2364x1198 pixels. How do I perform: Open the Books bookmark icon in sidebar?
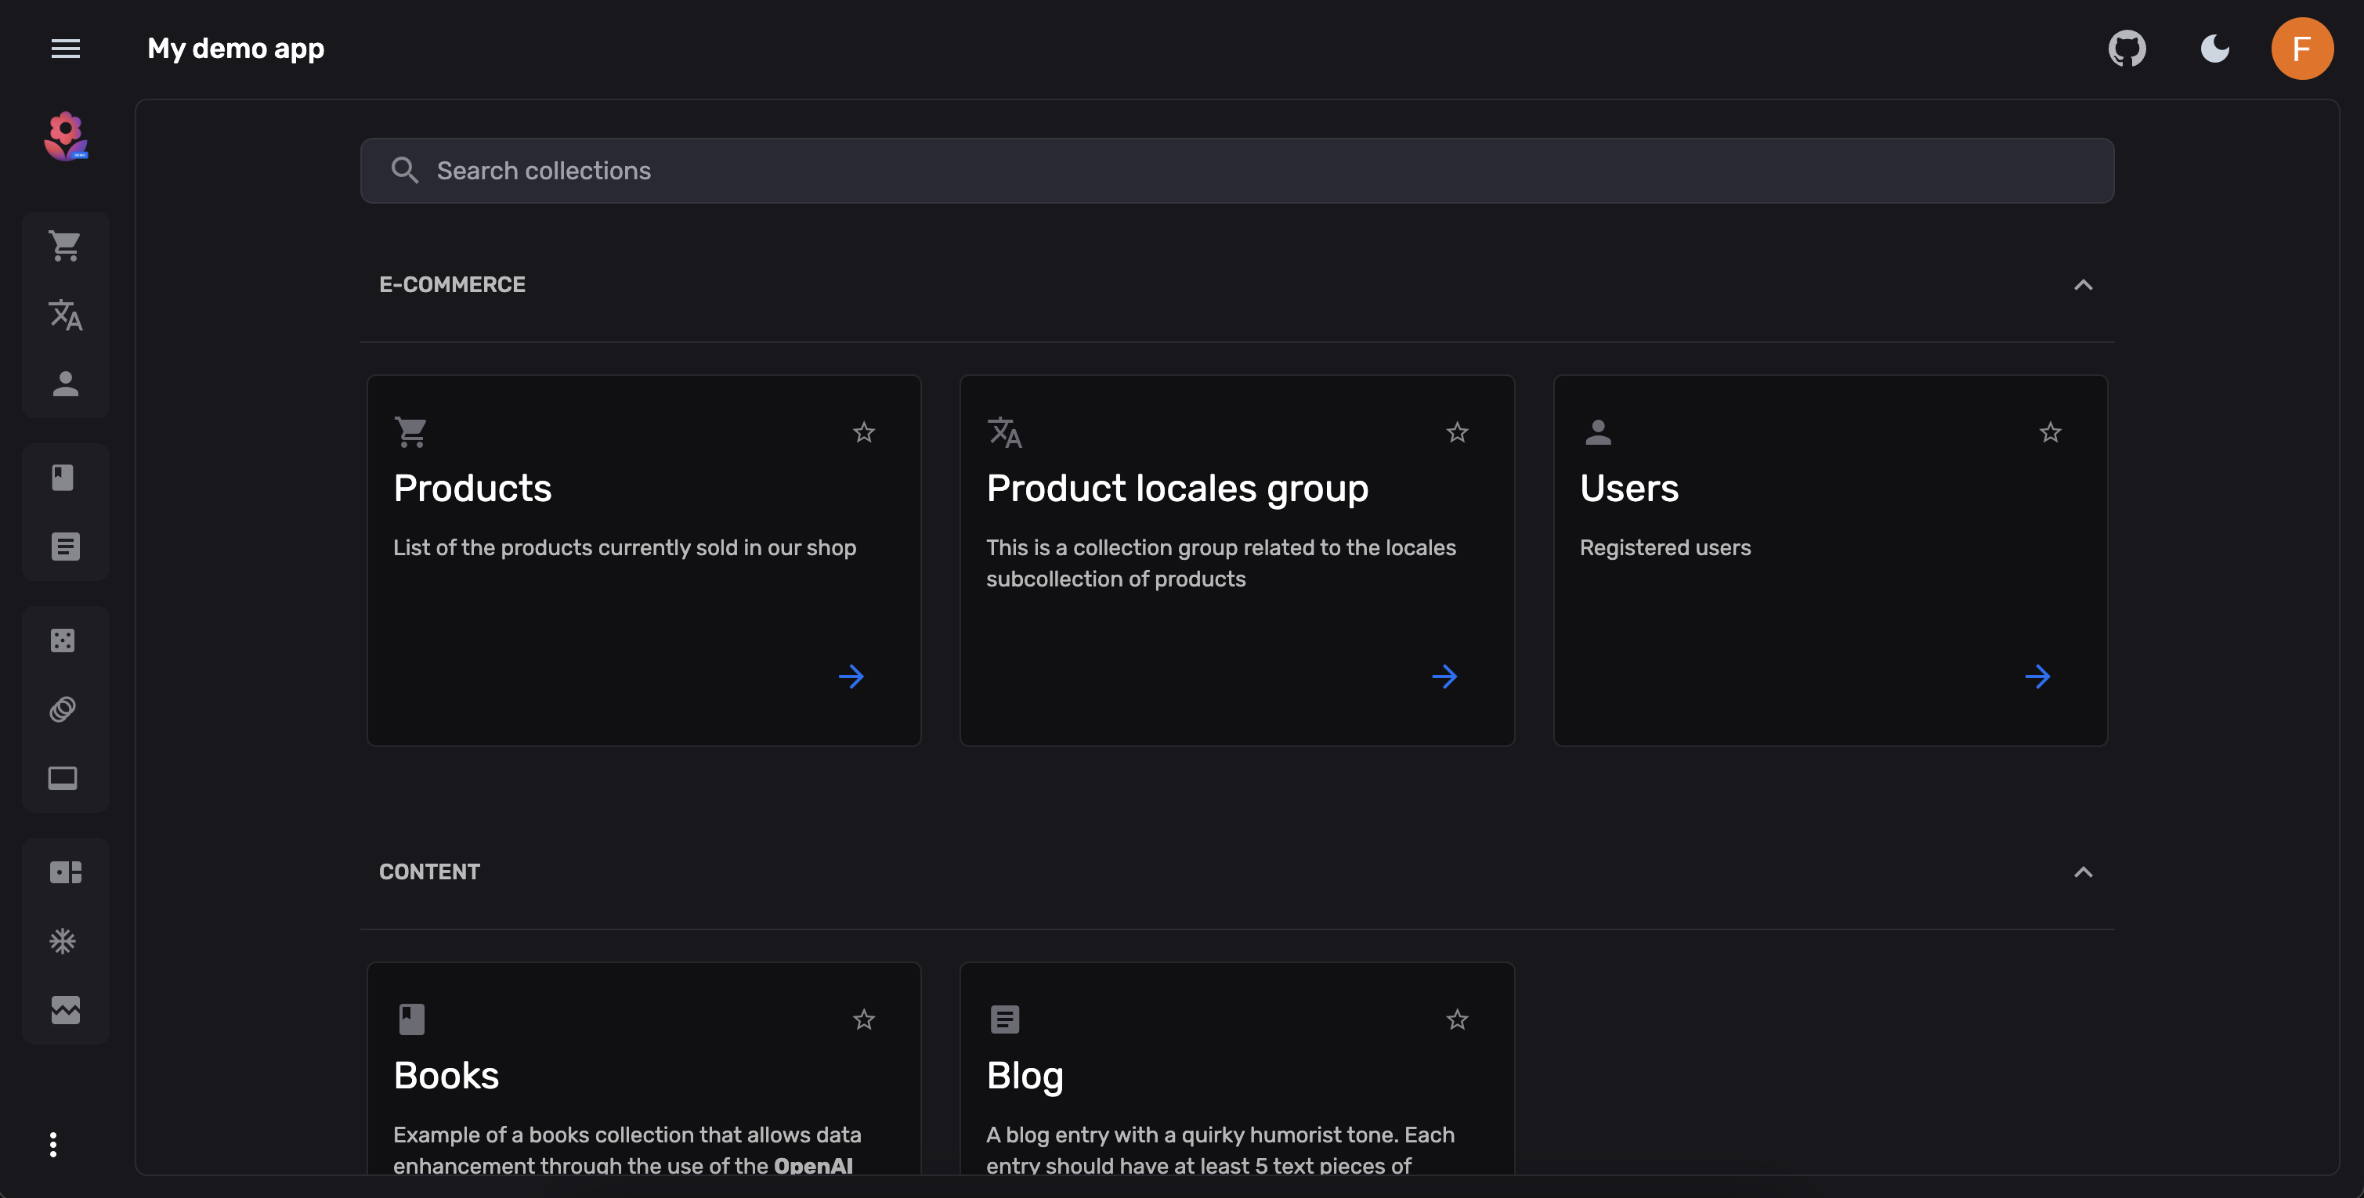65,476
